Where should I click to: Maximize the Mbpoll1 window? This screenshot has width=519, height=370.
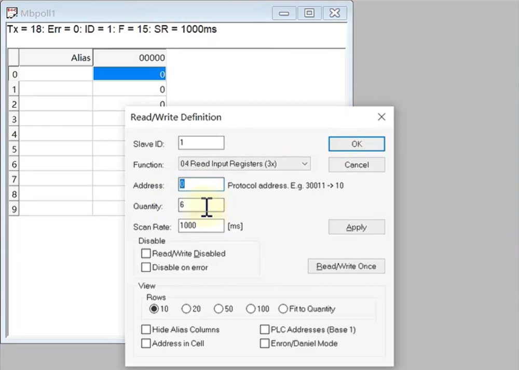(309, 13)
